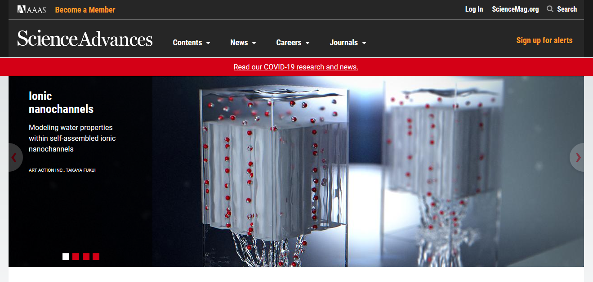
Task: Click the Log In link
Action: [x=474, y=9]
